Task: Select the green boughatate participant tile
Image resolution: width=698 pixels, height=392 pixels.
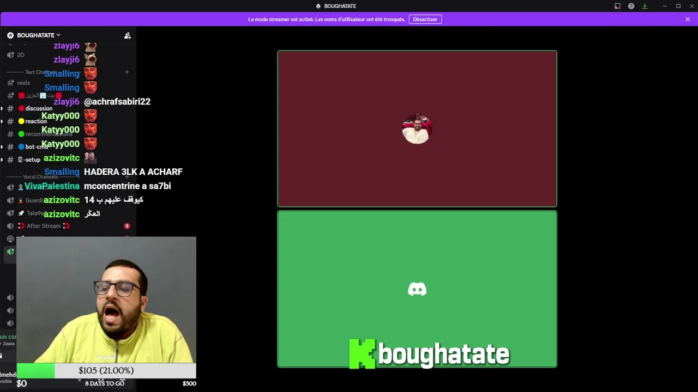Action: [417, 289]
